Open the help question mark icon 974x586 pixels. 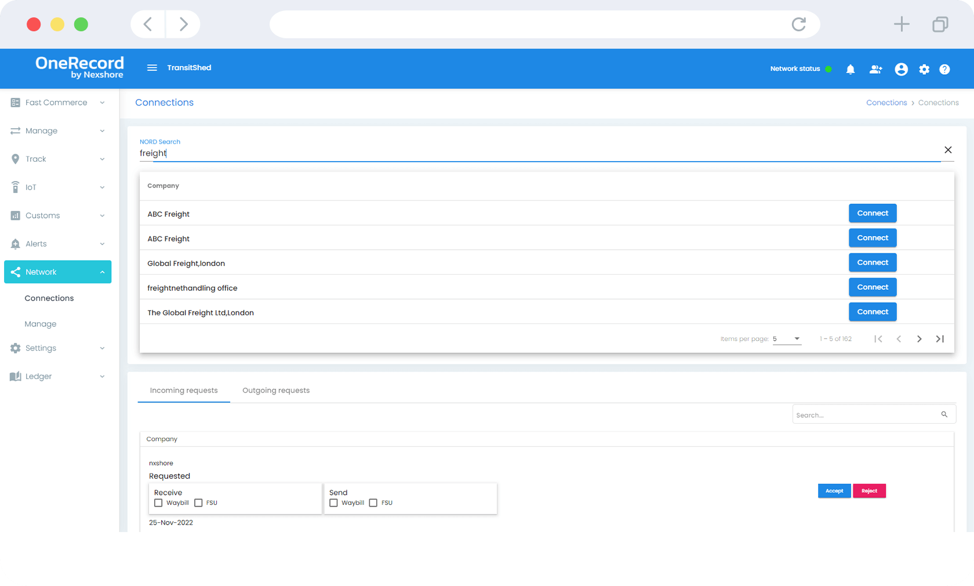coord(944,70)
